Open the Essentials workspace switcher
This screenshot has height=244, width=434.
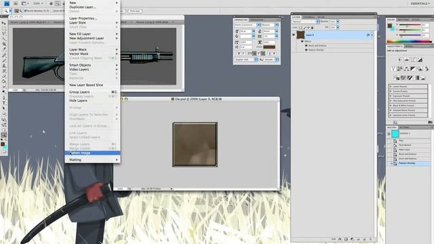[420, 3]
